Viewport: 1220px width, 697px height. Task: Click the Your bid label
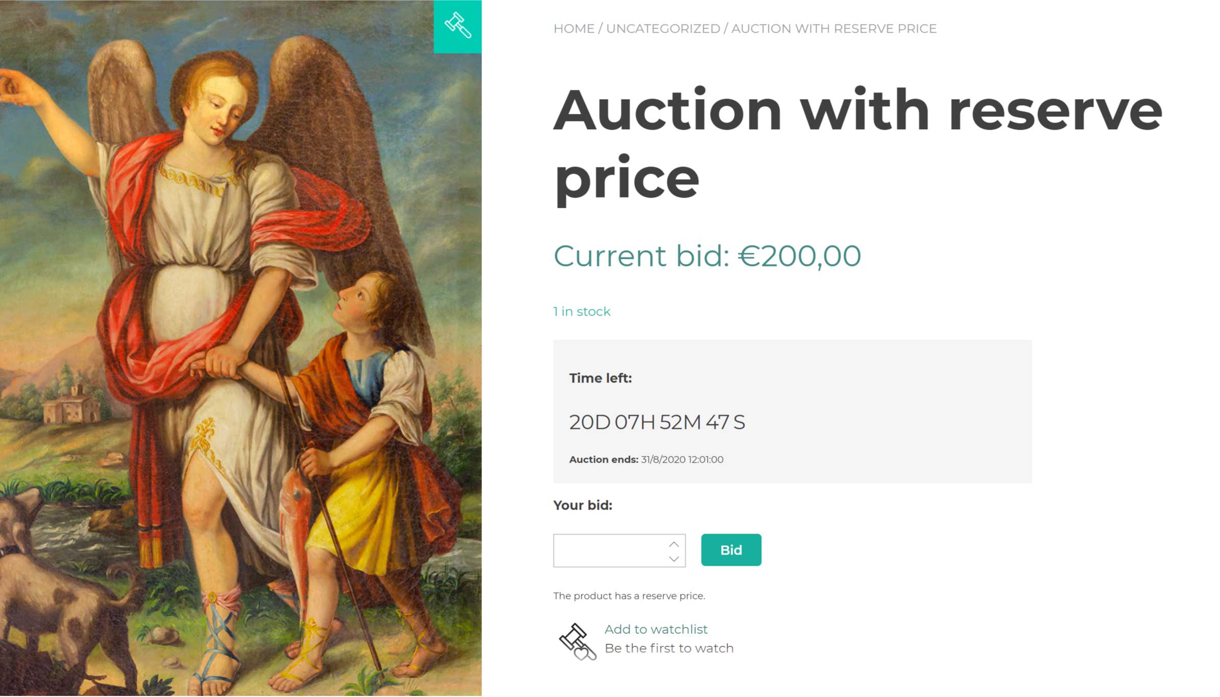[x=583, y=505]
